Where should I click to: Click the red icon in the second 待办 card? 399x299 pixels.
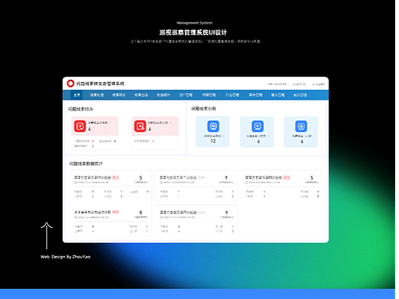pyautogui.click(x=140, y=127)
